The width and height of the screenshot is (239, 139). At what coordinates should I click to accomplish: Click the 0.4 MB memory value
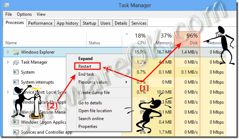(x=165, y=122)
